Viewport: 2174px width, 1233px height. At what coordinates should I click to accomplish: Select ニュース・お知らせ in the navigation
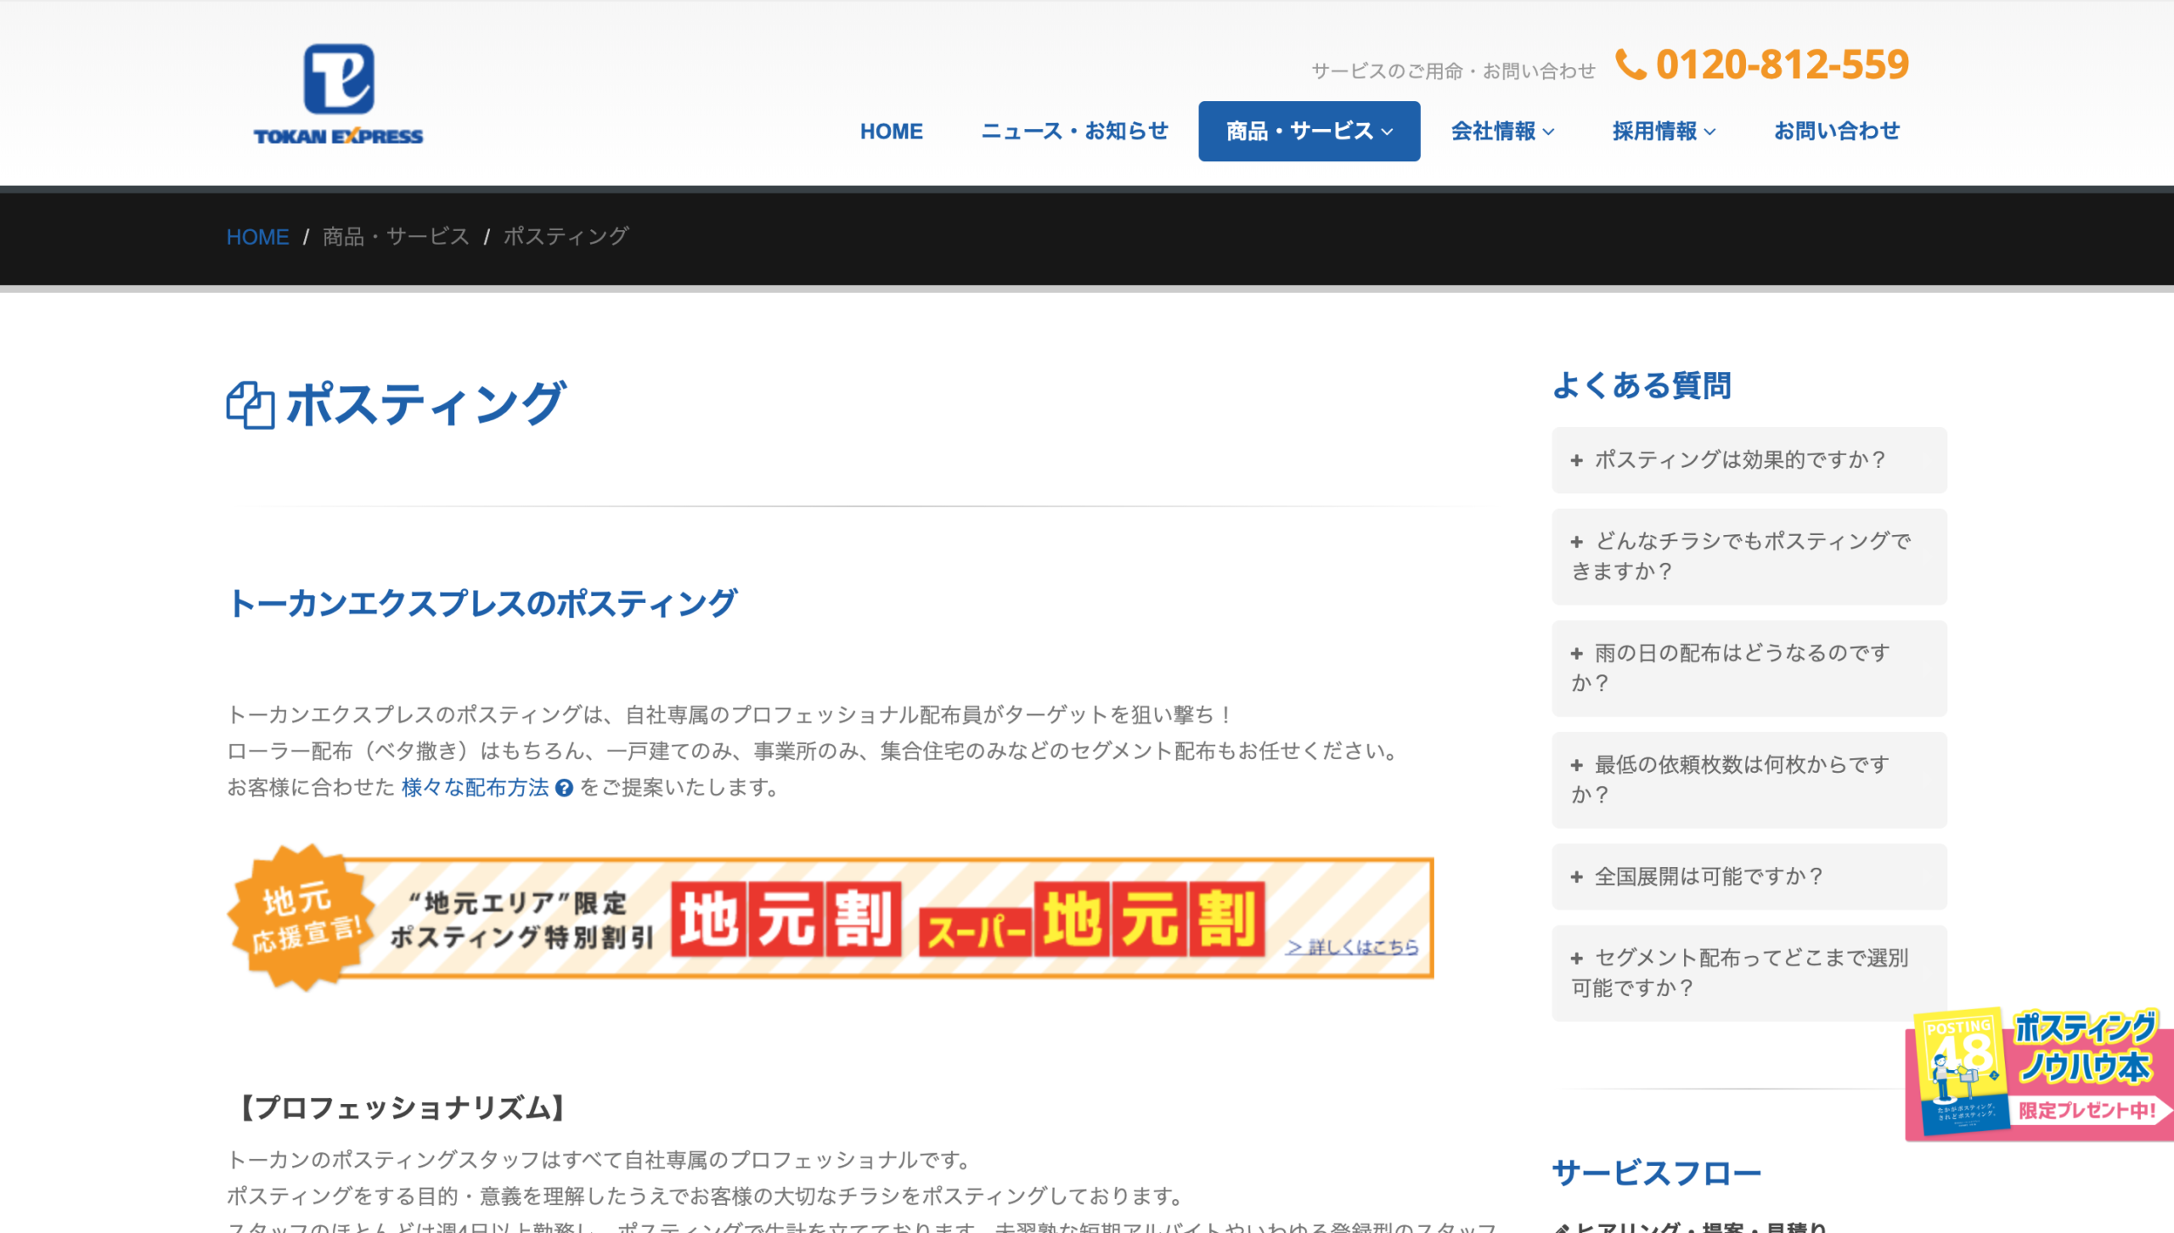pos(1074,130)
